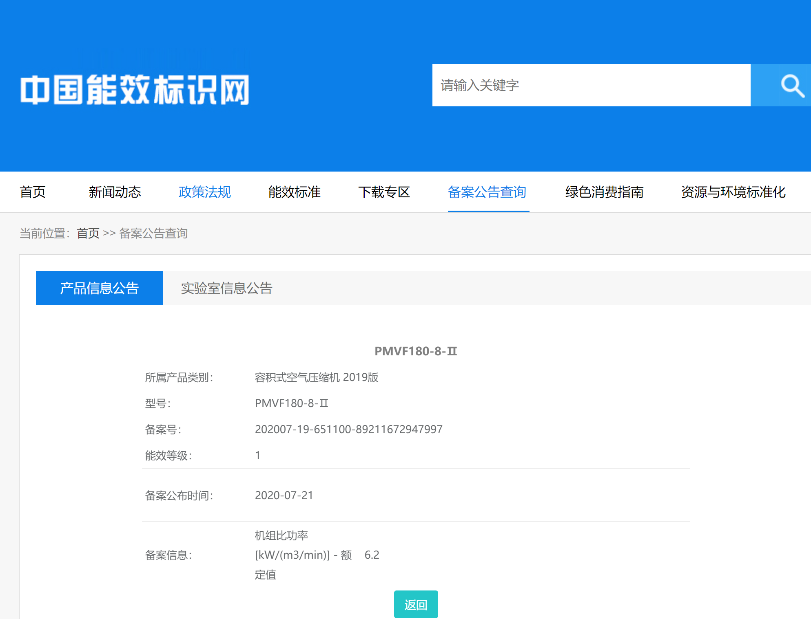The height and width of the screenshot is (619, 811).
Task: Click the 返回 button
Action: [x=416, y=605]
